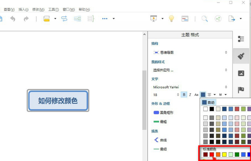Select the 曲线 line style option
251x161 pixels.
160,140
